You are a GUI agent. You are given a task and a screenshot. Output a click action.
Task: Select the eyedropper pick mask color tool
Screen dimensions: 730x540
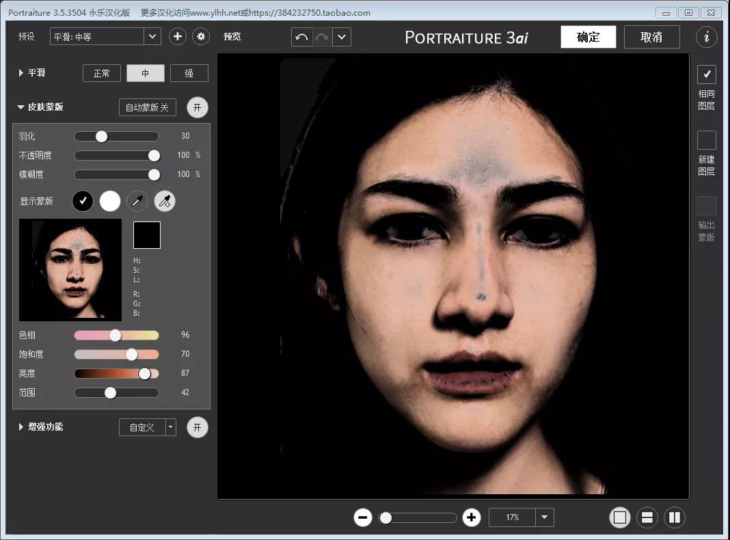point(137,201)
